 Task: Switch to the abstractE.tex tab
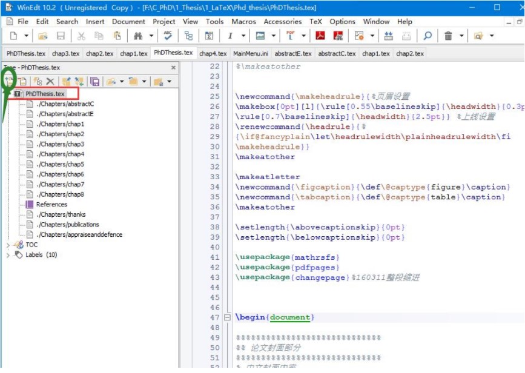[294, 53]
